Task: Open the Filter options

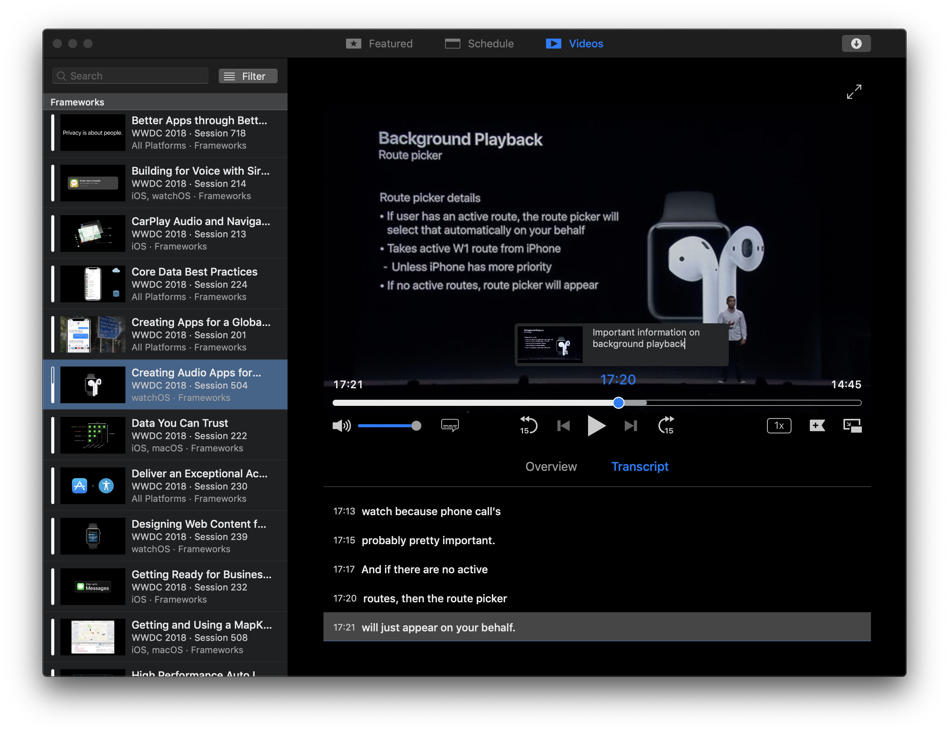Action: point(248,76)
